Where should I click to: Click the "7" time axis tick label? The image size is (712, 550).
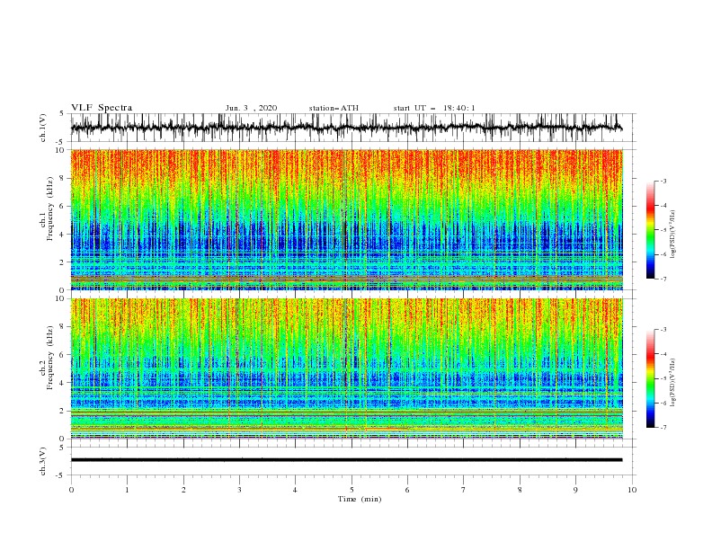coord(464,490)
